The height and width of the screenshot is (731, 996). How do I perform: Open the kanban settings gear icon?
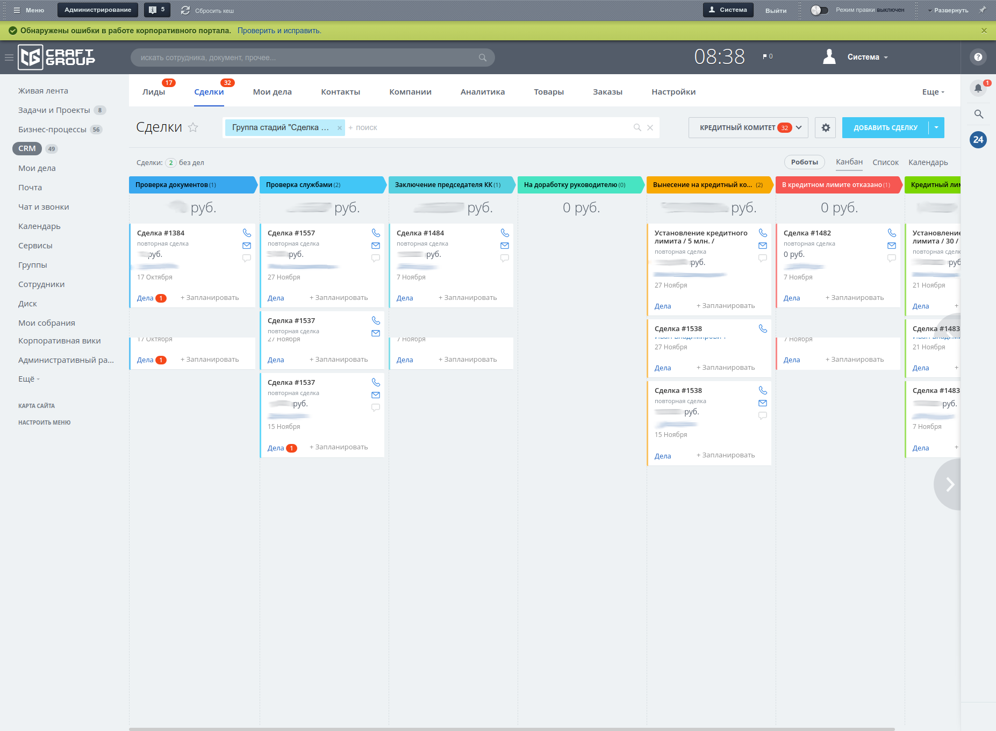826,128
